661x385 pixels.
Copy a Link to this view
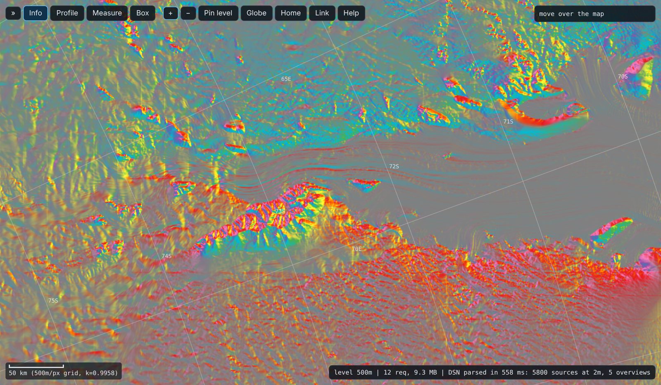[x=322, y=13]
